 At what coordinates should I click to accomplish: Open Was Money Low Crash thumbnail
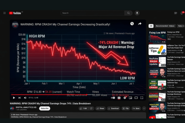coord(157,85)
